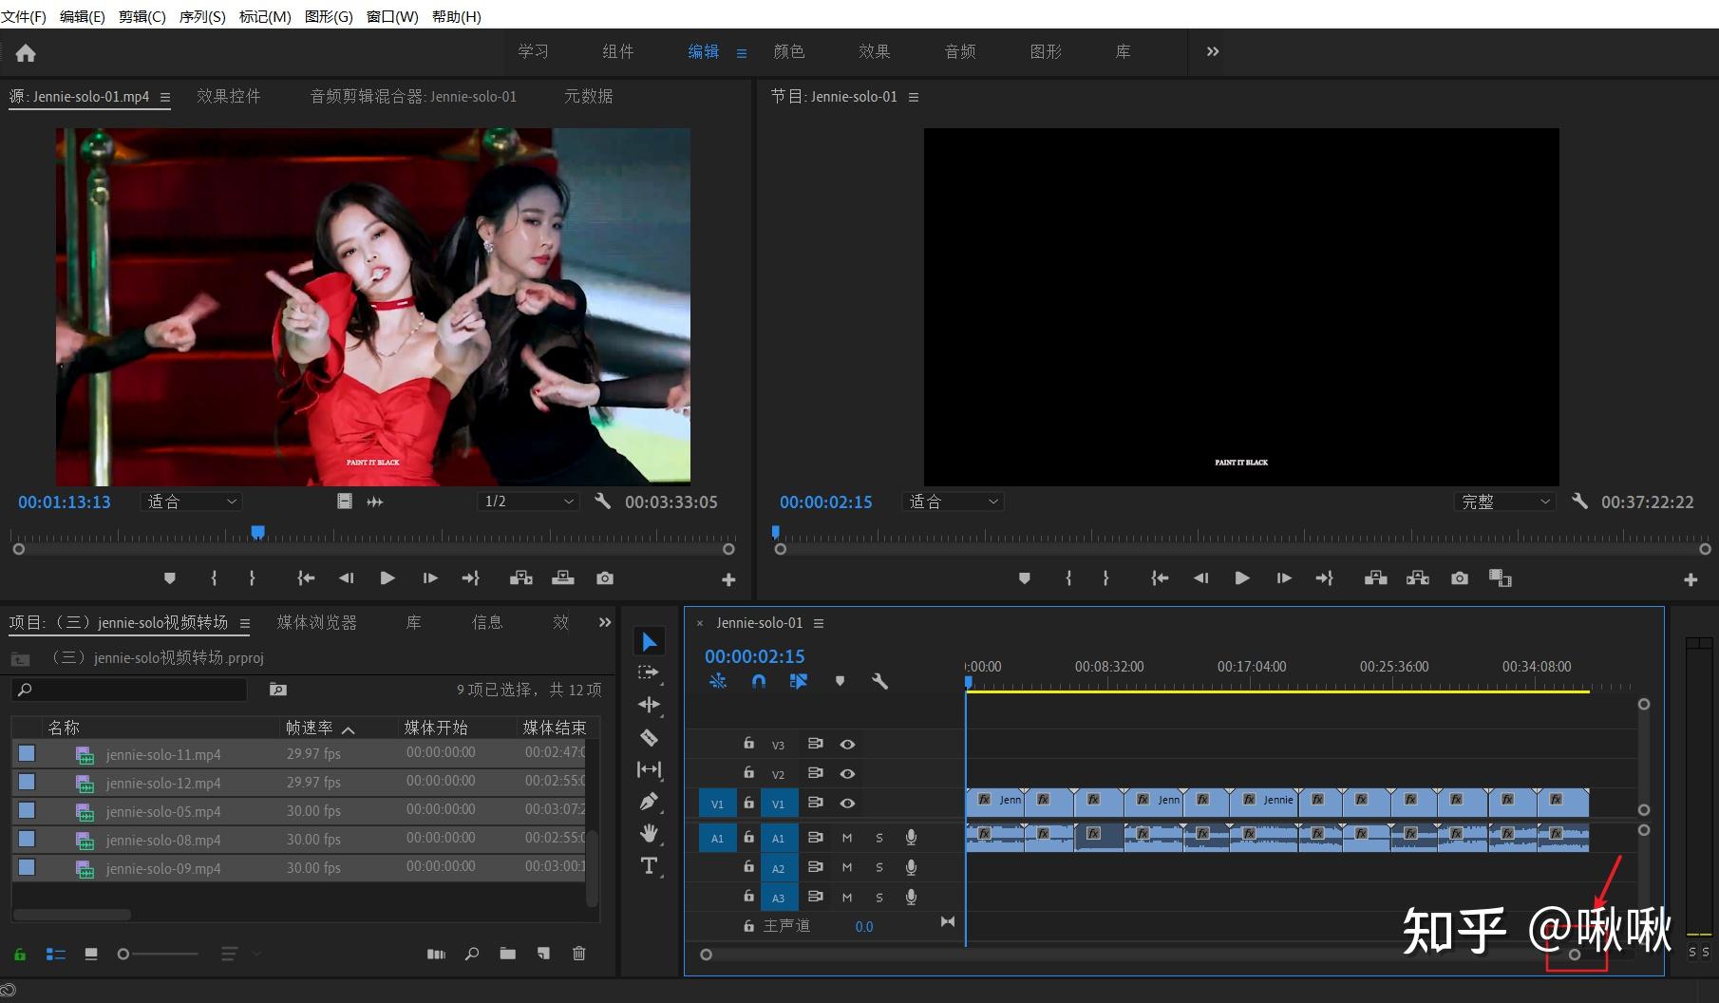This screenshot has width=1719, height=1003.
Task: Switch project panel to list view
Action: [x=56, y=954]
